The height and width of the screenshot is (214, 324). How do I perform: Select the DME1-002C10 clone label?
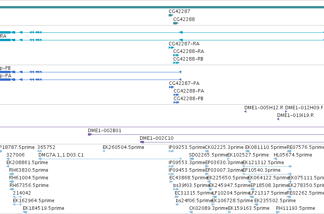pos(156,138)
